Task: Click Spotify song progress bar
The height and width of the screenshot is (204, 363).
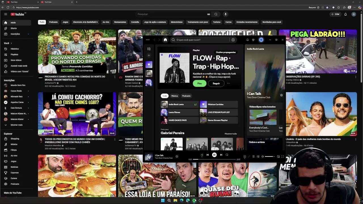Action: (214, 159)
